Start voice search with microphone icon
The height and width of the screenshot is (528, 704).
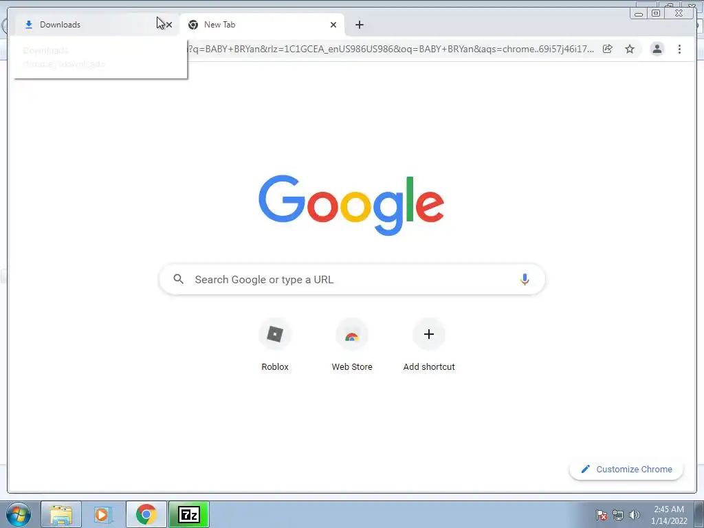click(x=525, y=279)
